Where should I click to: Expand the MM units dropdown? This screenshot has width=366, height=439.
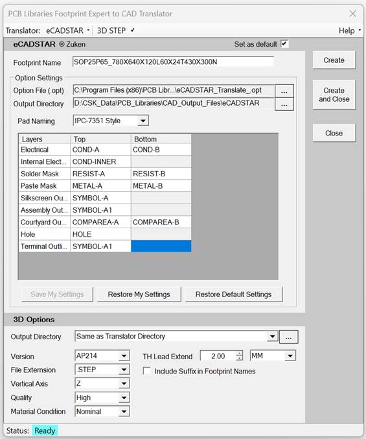point(290,356)
